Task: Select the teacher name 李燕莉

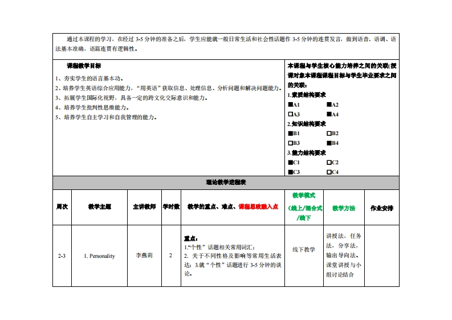Action: [144, 256]
